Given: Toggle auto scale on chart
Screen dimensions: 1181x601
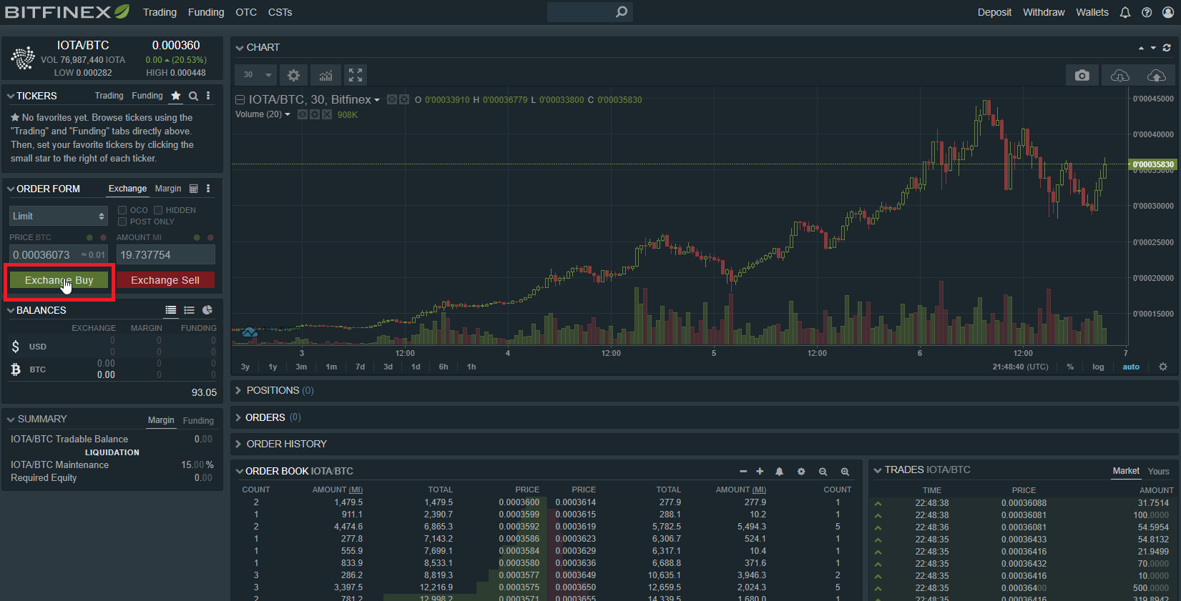Looking at the screenshot, I should [x=1131, y=367].
